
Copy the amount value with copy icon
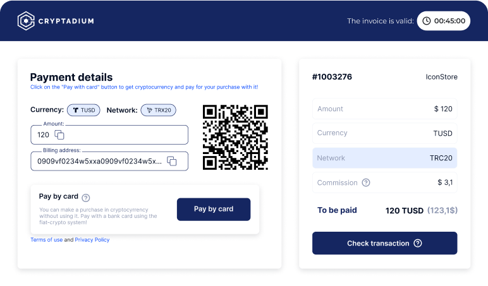point(59,134)
